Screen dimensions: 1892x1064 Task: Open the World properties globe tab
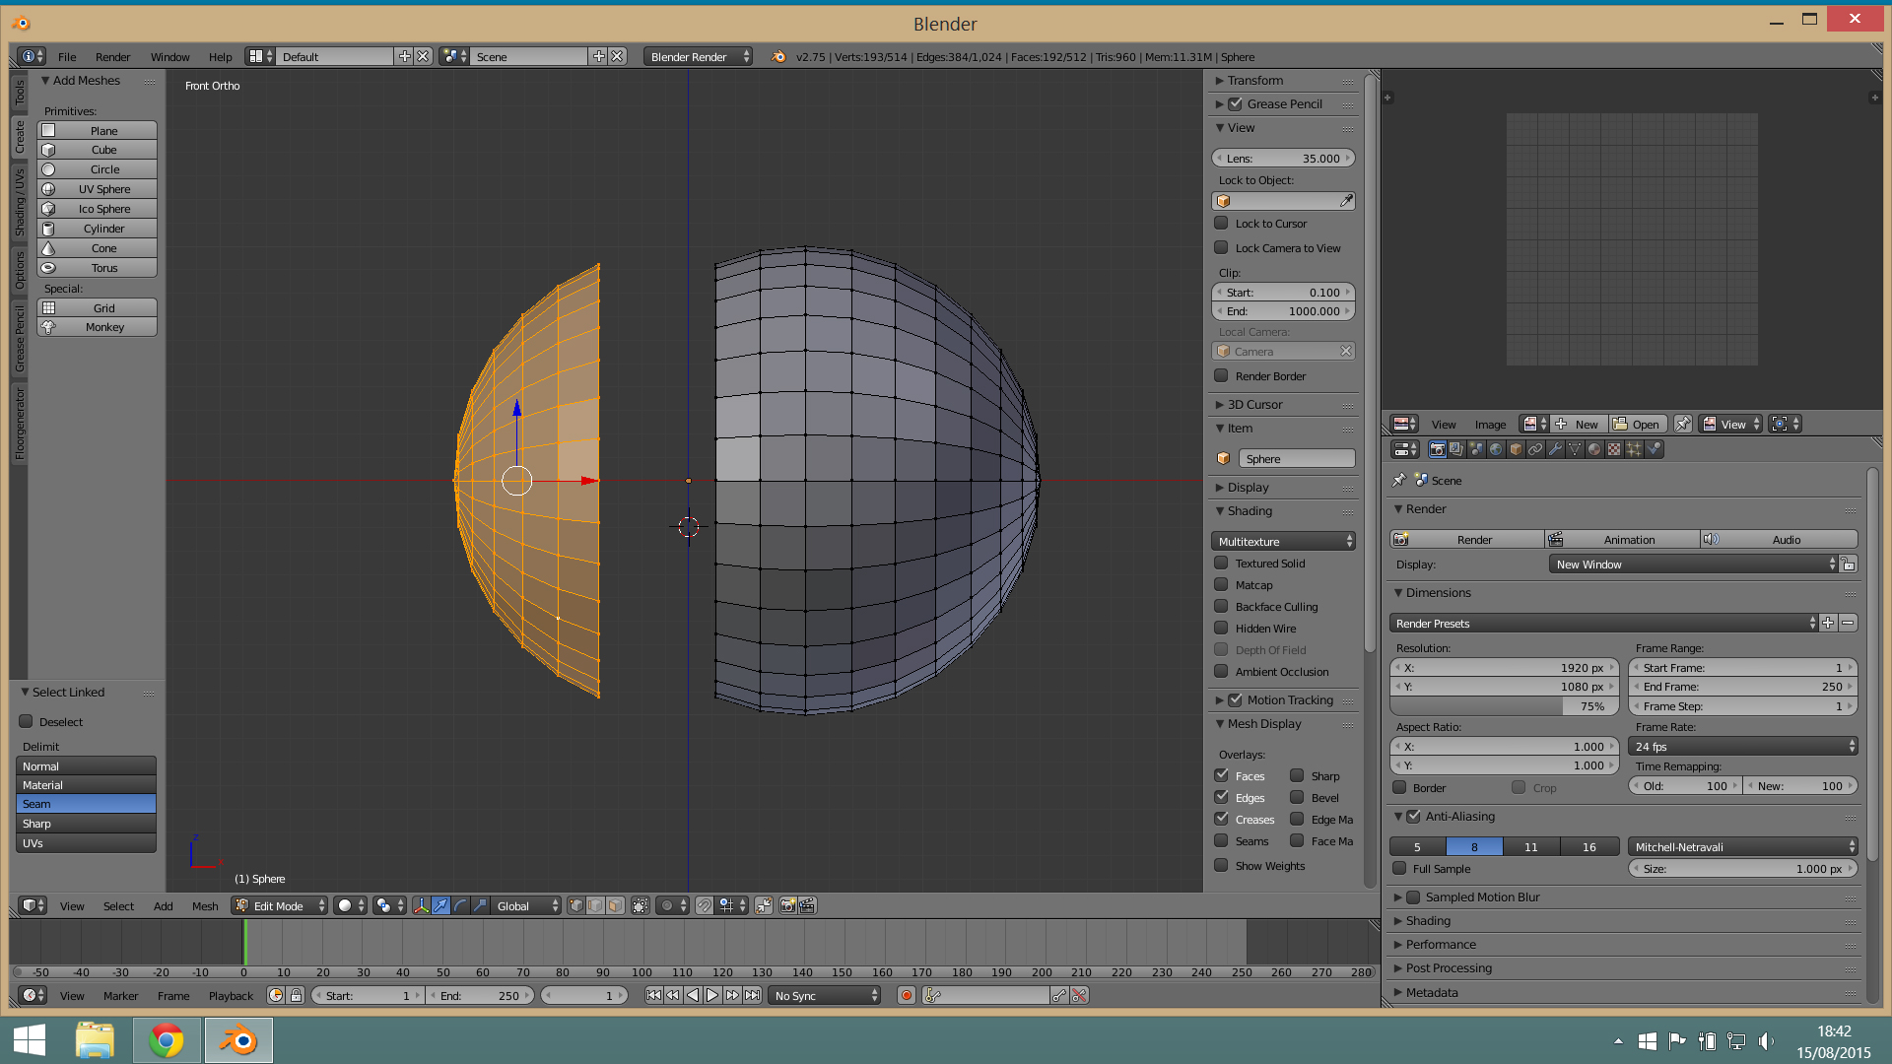coord(1496,449)
